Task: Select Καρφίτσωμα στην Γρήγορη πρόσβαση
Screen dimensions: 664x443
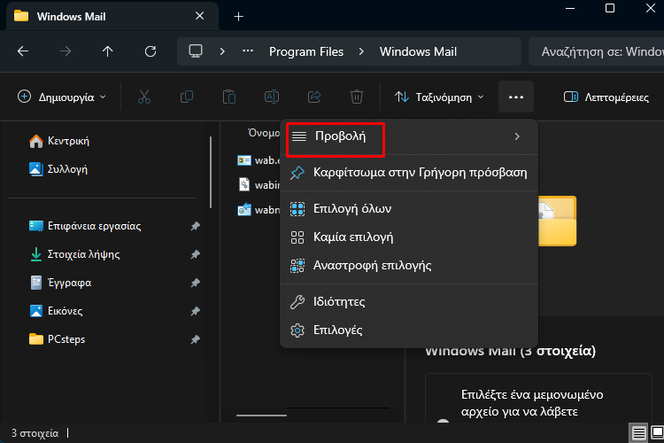Action: click(410, 173)
